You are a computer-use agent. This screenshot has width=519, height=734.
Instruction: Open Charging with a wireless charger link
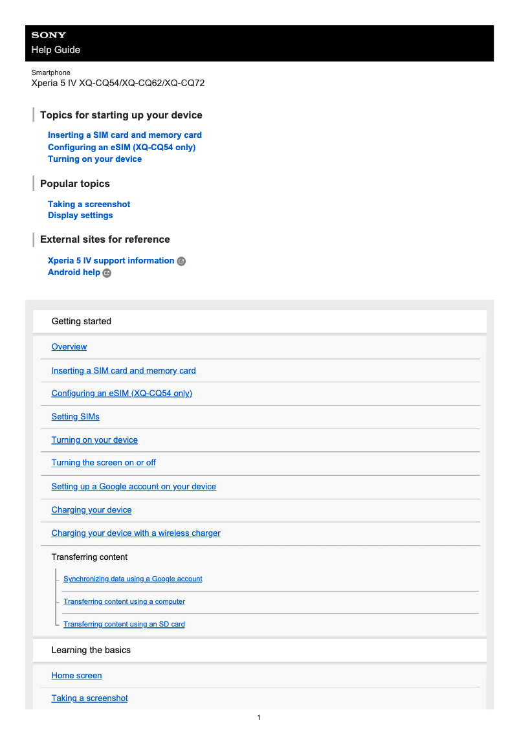(136, 533)
